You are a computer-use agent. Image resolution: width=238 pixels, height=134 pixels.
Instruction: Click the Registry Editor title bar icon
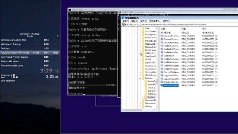[123, 18]
